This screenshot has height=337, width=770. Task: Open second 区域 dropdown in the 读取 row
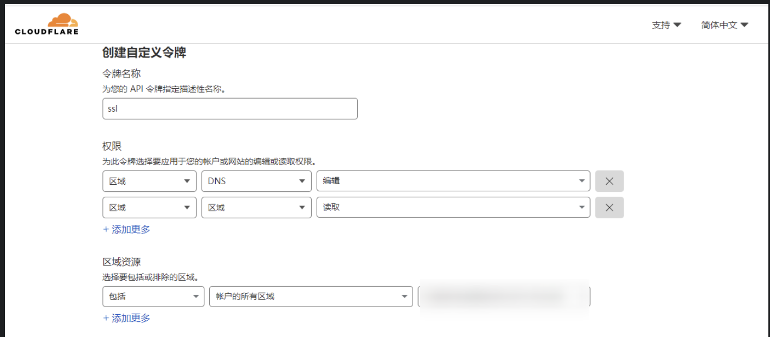click(256, 208)
